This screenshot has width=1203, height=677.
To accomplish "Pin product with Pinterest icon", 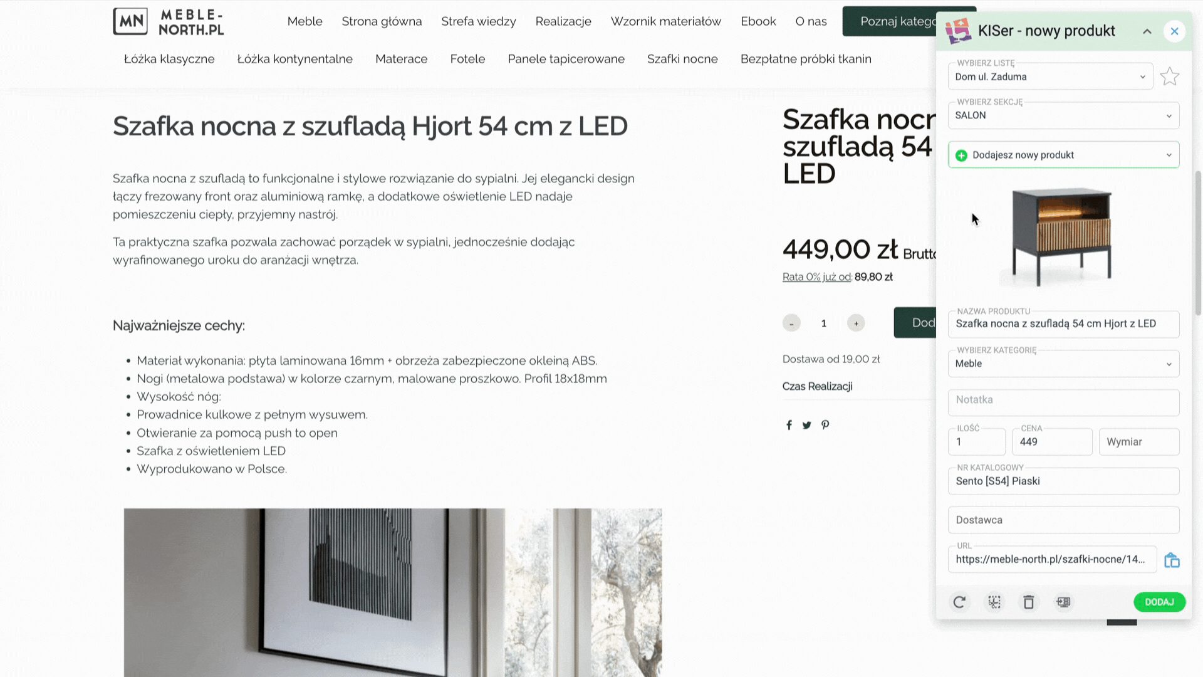I will click(825, 425).
